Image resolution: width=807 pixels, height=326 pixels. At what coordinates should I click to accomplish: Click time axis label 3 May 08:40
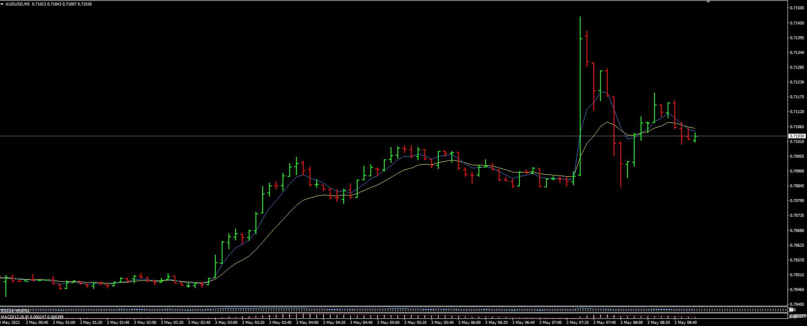pos(685,323)
